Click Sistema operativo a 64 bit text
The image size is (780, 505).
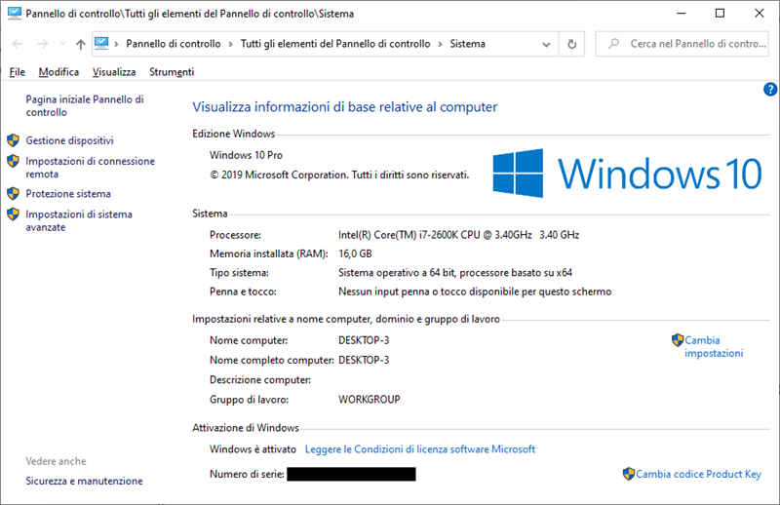coord(455,273)
